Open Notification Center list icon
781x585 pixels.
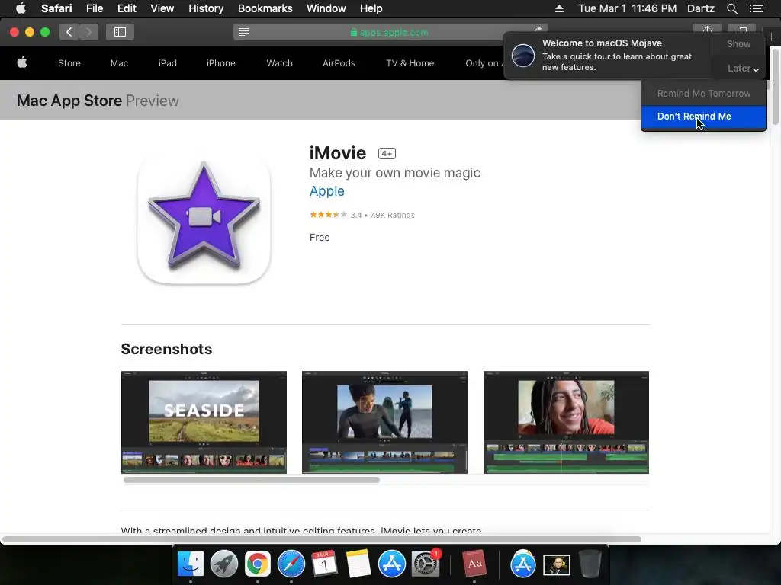(757, 8)
